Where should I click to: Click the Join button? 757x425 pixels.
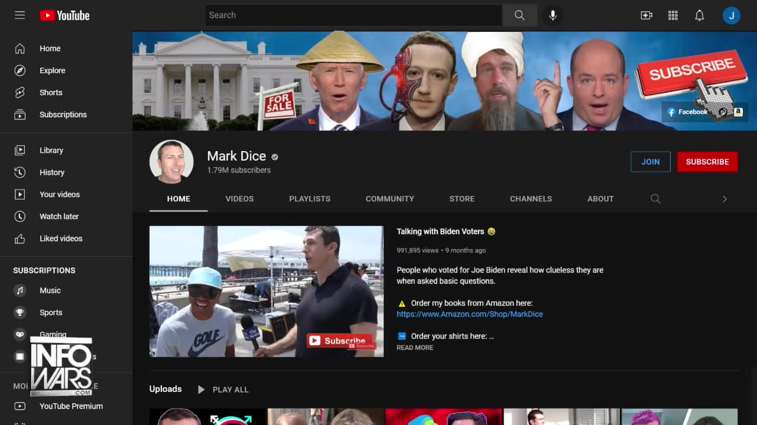tap(651, 162)
